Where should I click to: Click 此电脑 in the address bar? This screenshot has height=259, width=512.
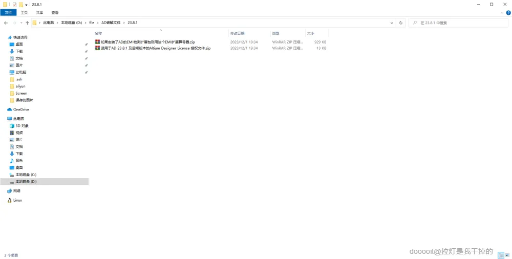pyautogui.click(x=49, y=23)
